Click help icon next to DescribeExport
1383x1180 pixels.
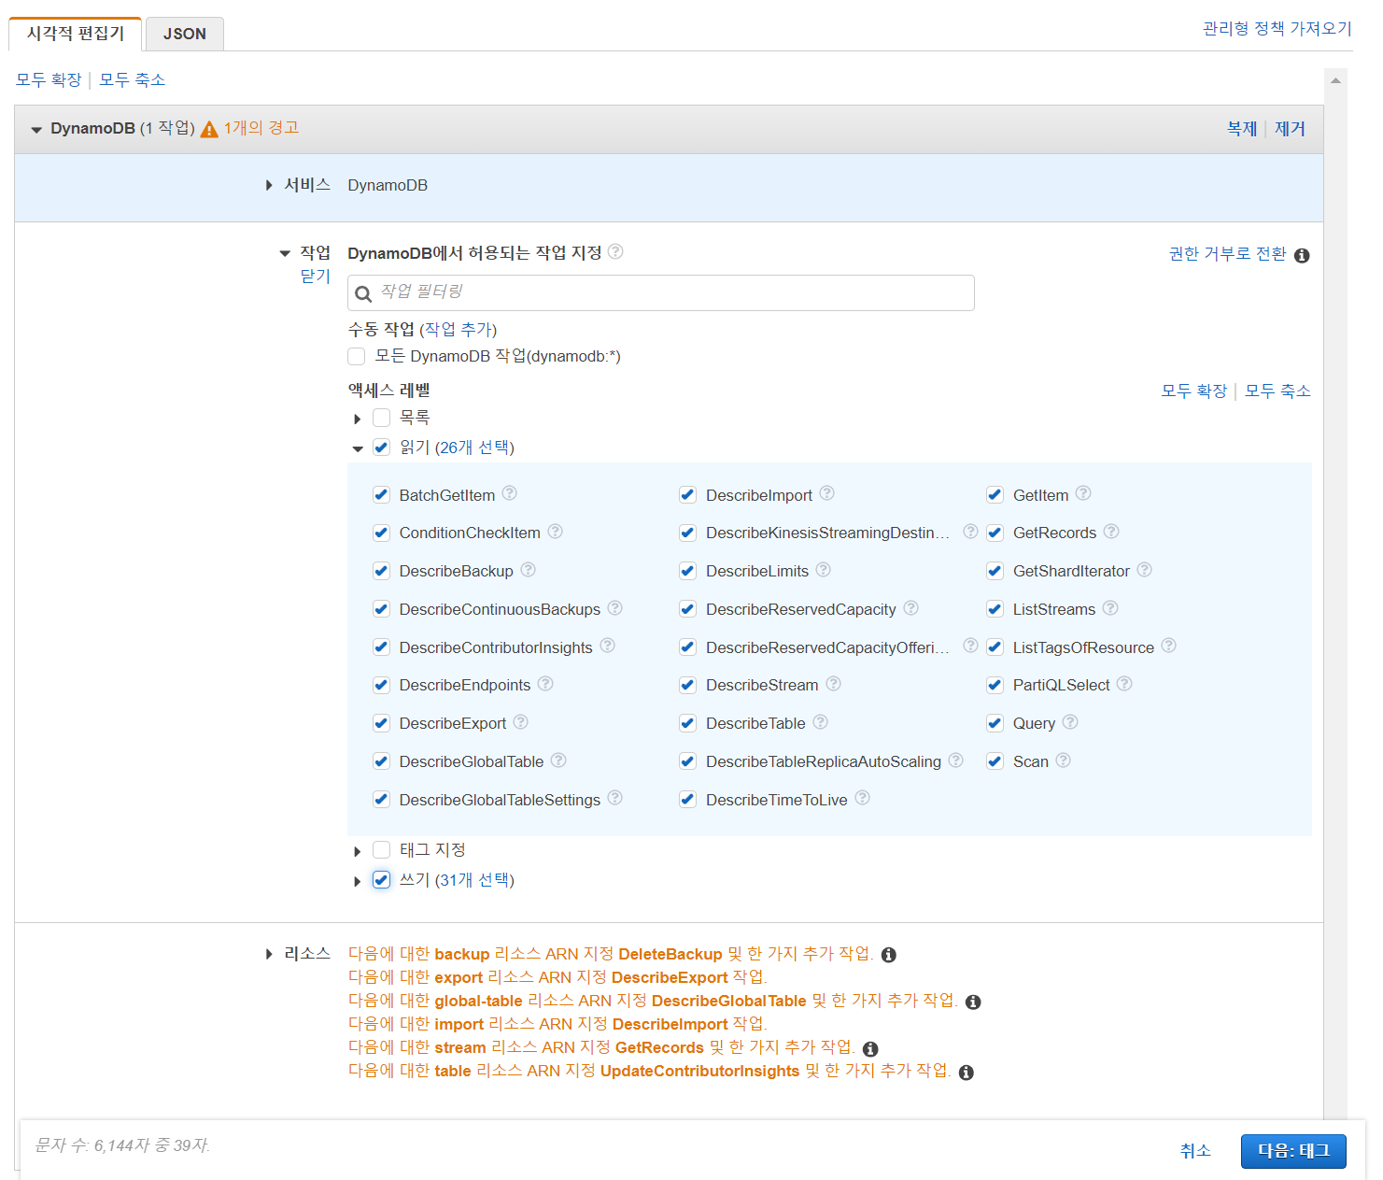click(520, 722)
